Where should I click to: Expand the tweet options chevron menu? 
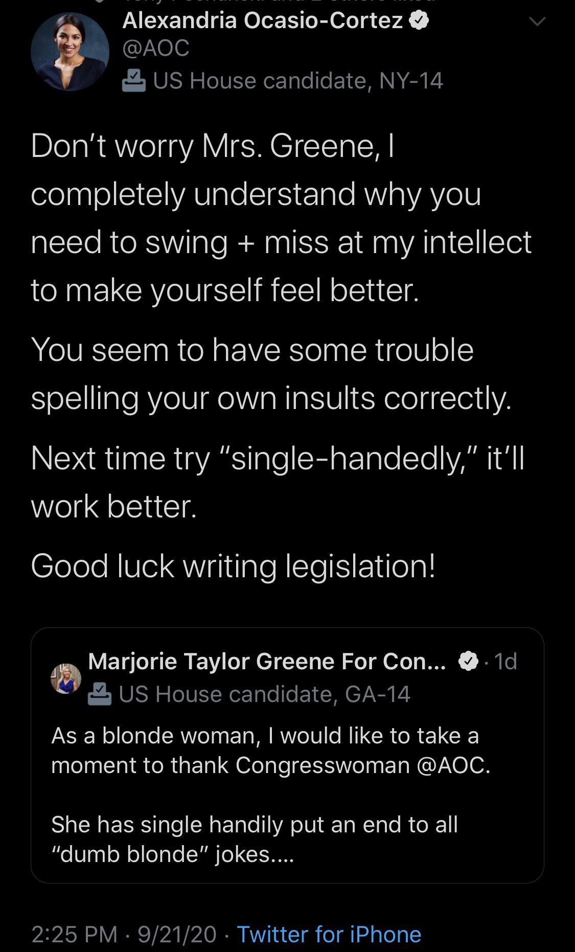point(537,21)
